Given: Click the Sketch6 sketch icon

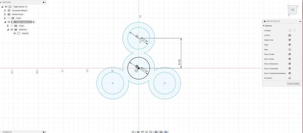Looking at the screenshot, I should click(19, 33).
